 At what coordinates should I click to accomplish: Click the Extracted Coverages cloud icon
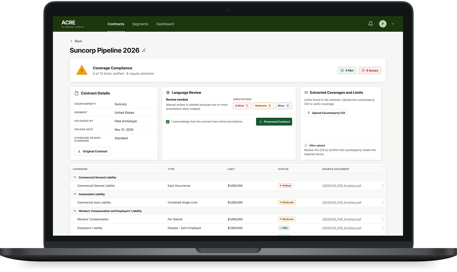tap(306, 93)
